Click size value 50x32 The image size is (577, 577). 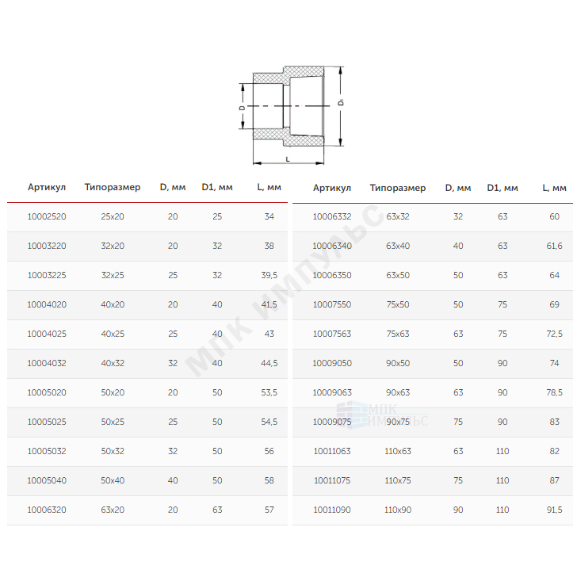(113, 451)
